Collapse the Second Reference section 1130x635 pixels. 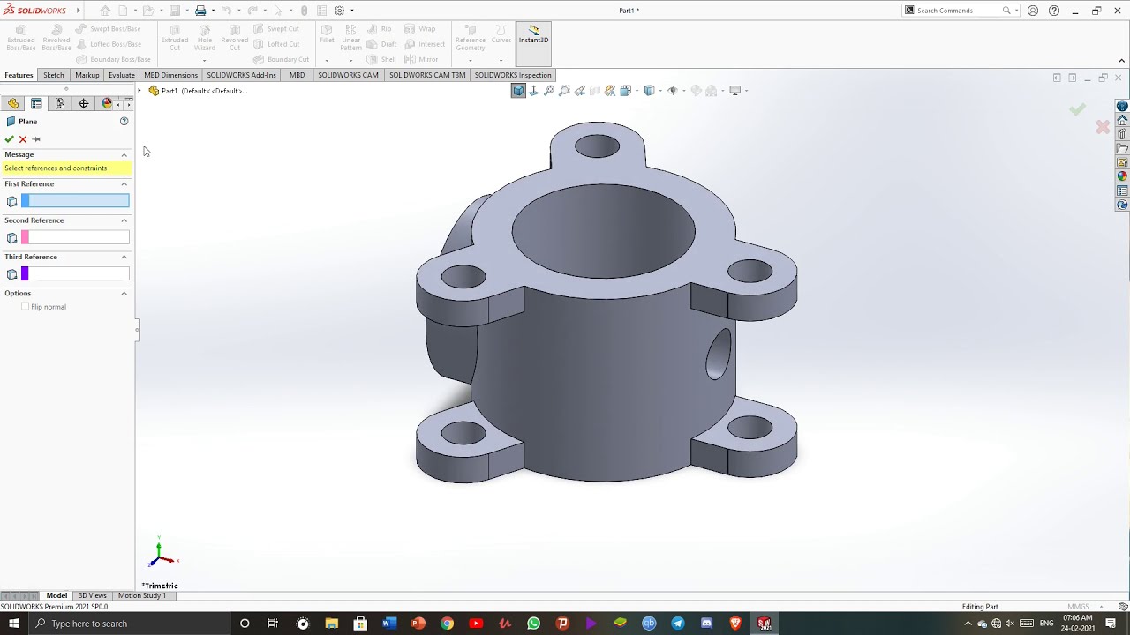124,220
